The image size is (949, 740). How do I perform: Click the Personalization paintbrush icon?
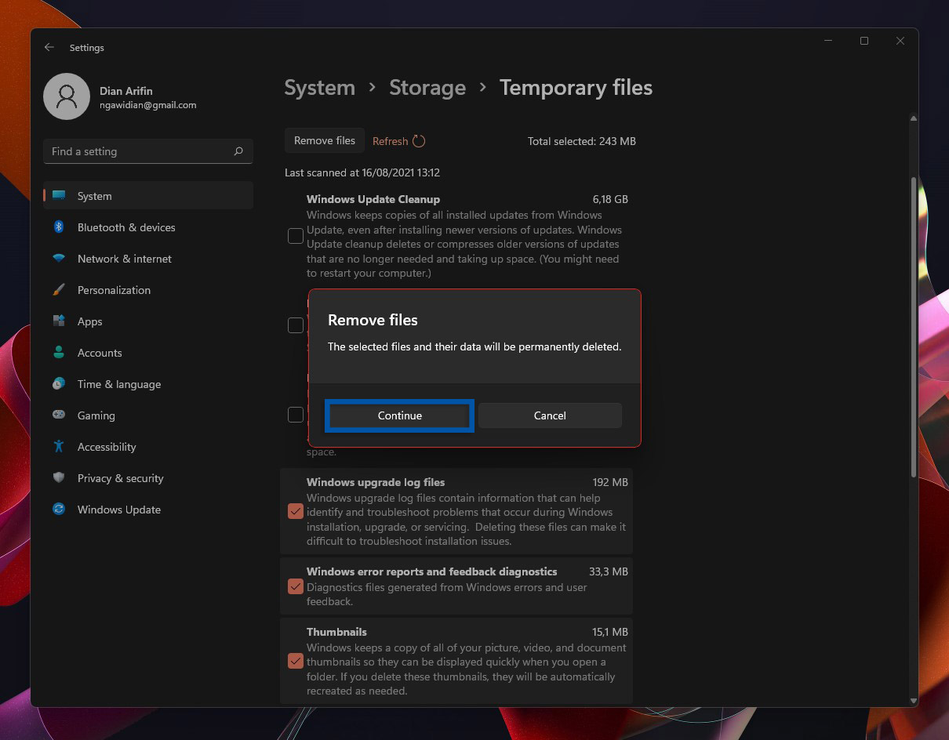pos(59,290)
